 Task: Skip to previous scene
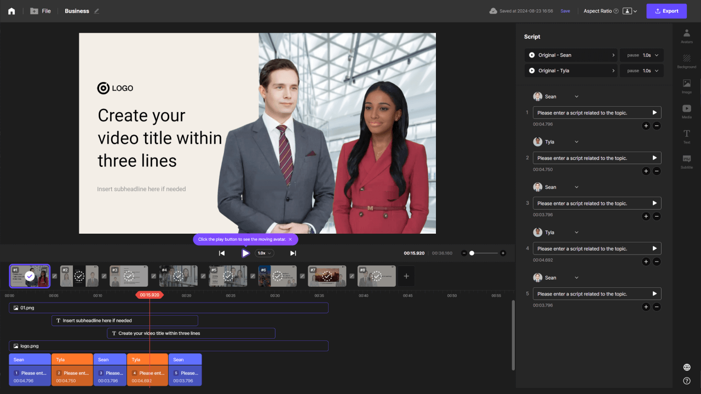[x=222, y=253]
